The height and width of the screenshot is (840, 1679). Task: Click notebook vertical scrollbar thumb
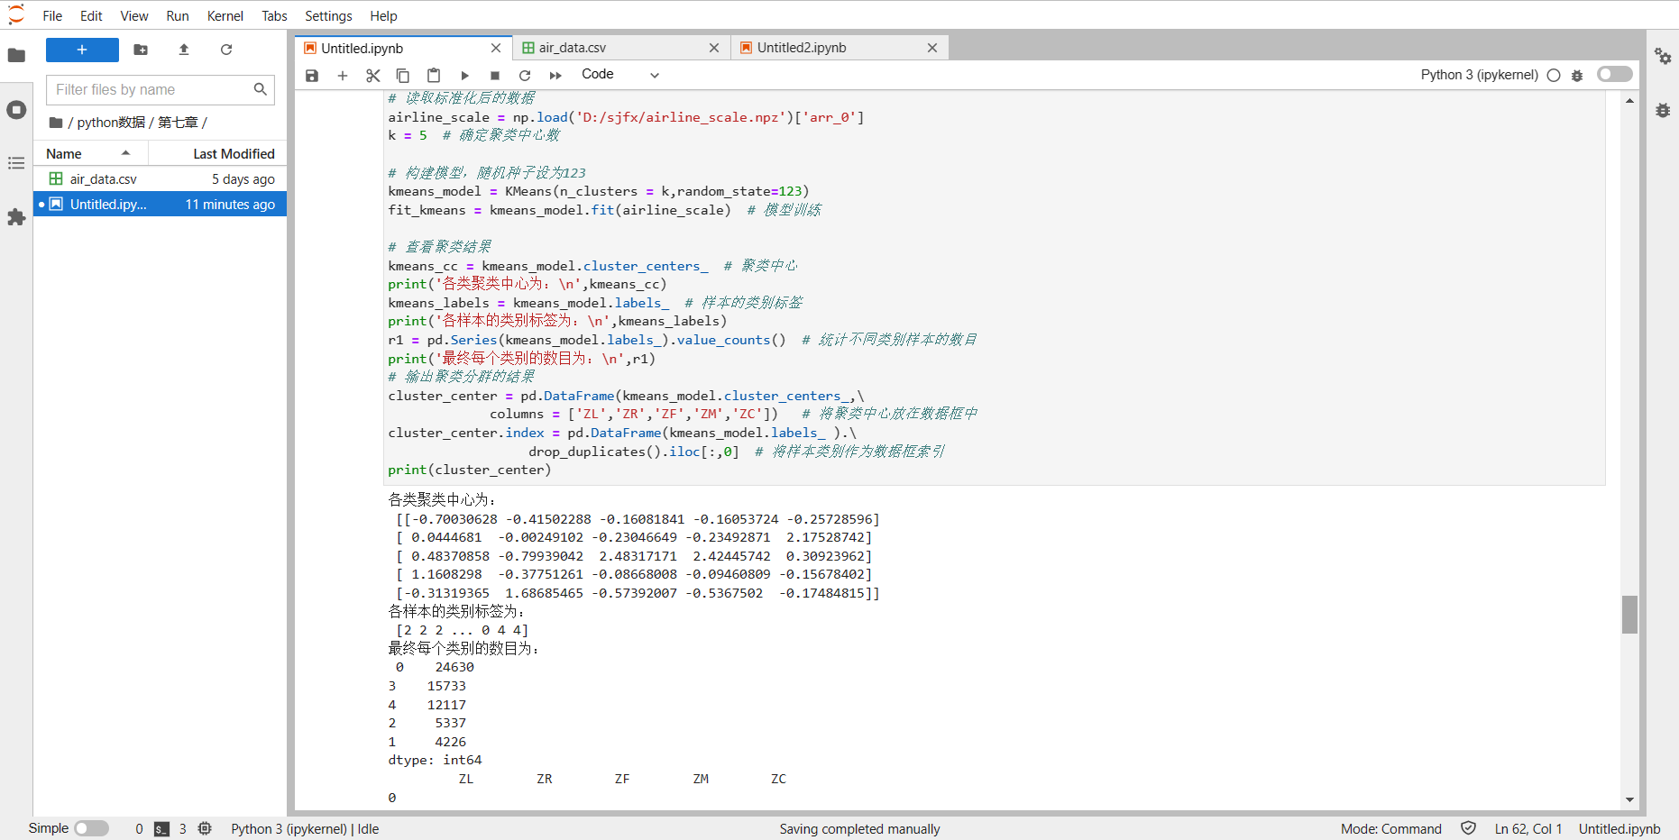tap(1629, 615)
